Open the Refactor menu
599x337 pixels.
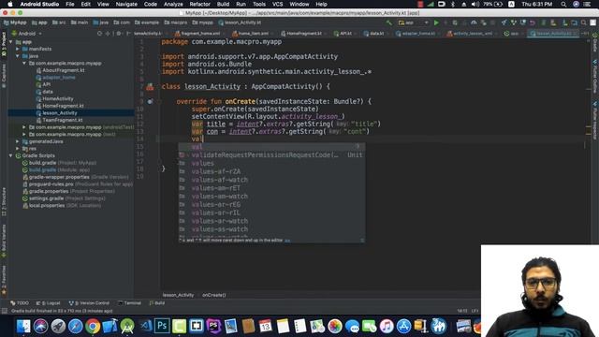coord(199,4)
